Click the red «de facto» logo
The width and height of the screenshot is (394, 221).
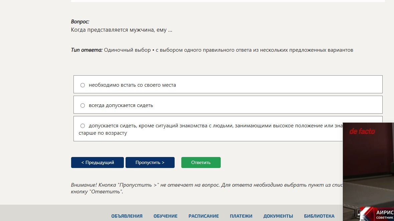click(362, 131)
